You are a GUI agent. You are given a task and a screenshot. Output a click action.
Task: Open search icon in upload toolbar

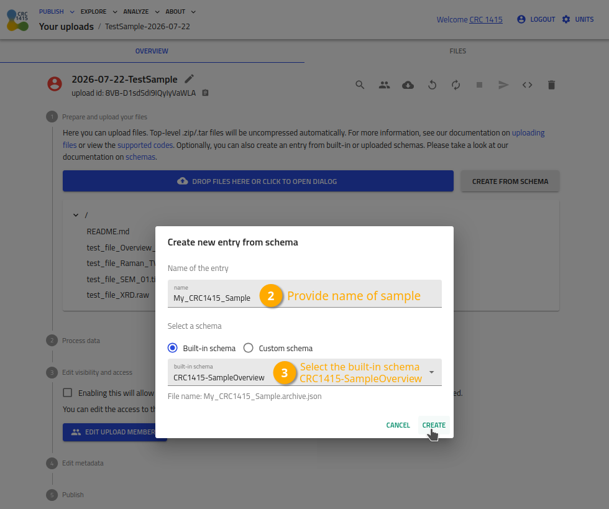coord(360,85)
